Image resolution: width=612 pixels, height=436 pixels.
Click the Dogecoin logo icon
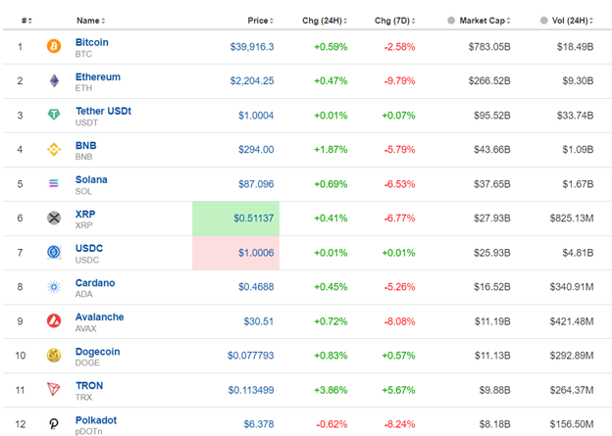(x=54, y=355)
